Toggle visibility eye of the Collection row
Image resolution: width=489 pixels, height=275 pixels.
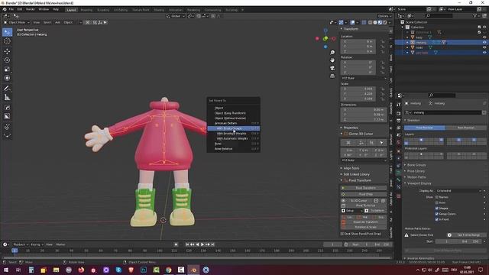click(x=484, y=27)
